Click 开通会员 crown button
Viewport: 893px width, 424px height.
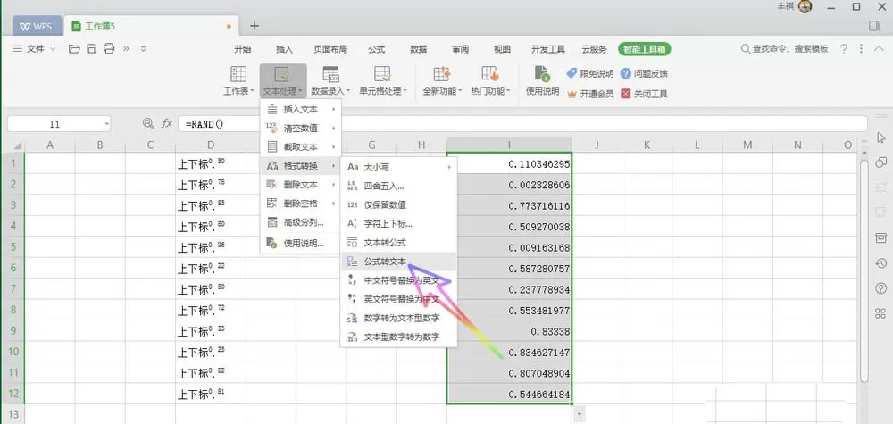tap(589, 94)
